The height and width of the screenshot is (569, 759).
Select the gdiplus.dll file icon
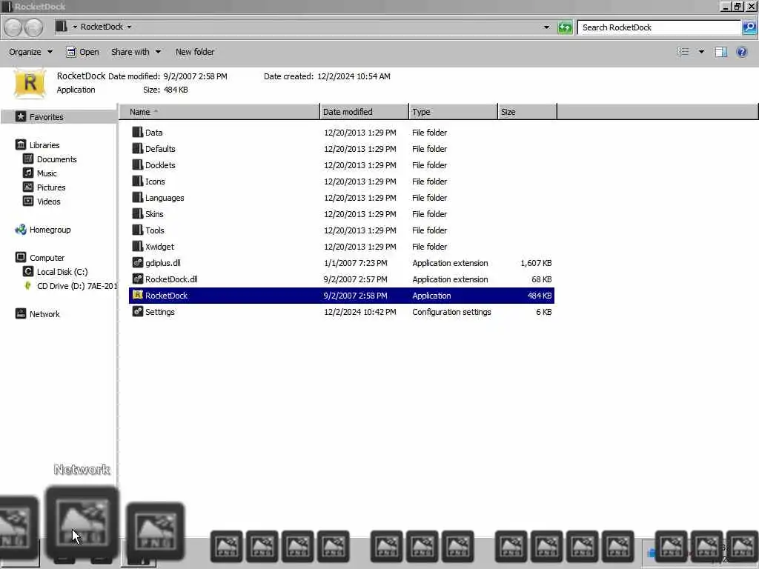[x=137, y=263]
